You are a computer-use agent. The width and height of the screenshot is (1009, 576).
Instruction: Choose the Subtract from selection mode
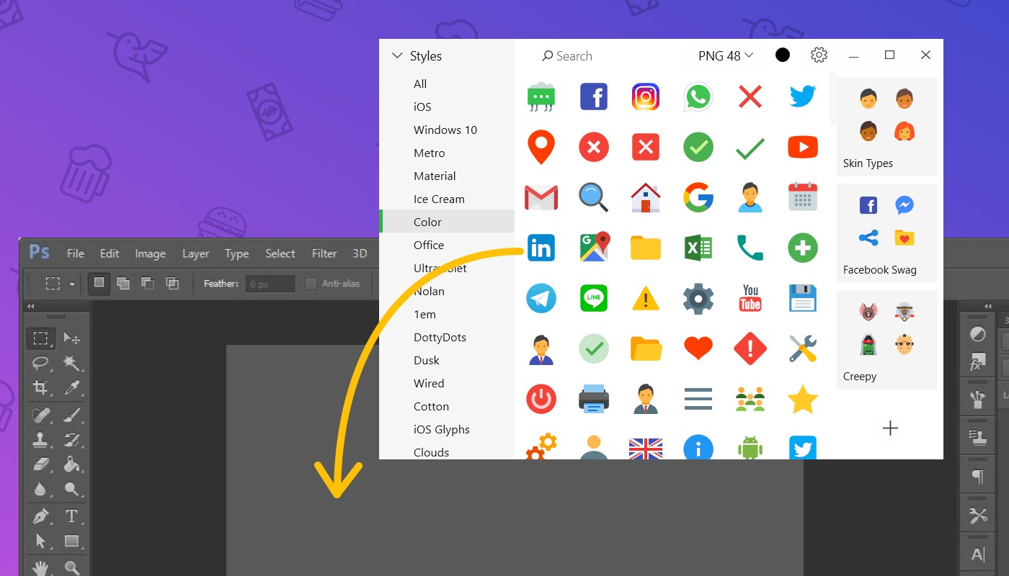(148, 283)
